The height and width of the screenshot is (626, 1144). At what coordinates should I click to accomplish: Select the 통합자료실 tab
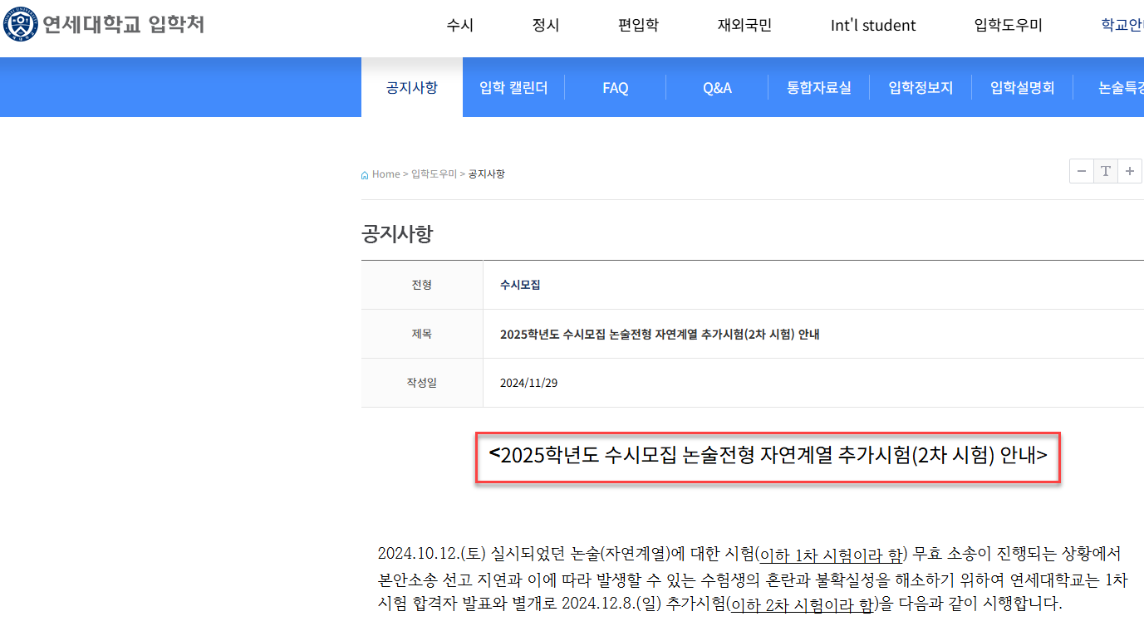(x=818, y=86)
